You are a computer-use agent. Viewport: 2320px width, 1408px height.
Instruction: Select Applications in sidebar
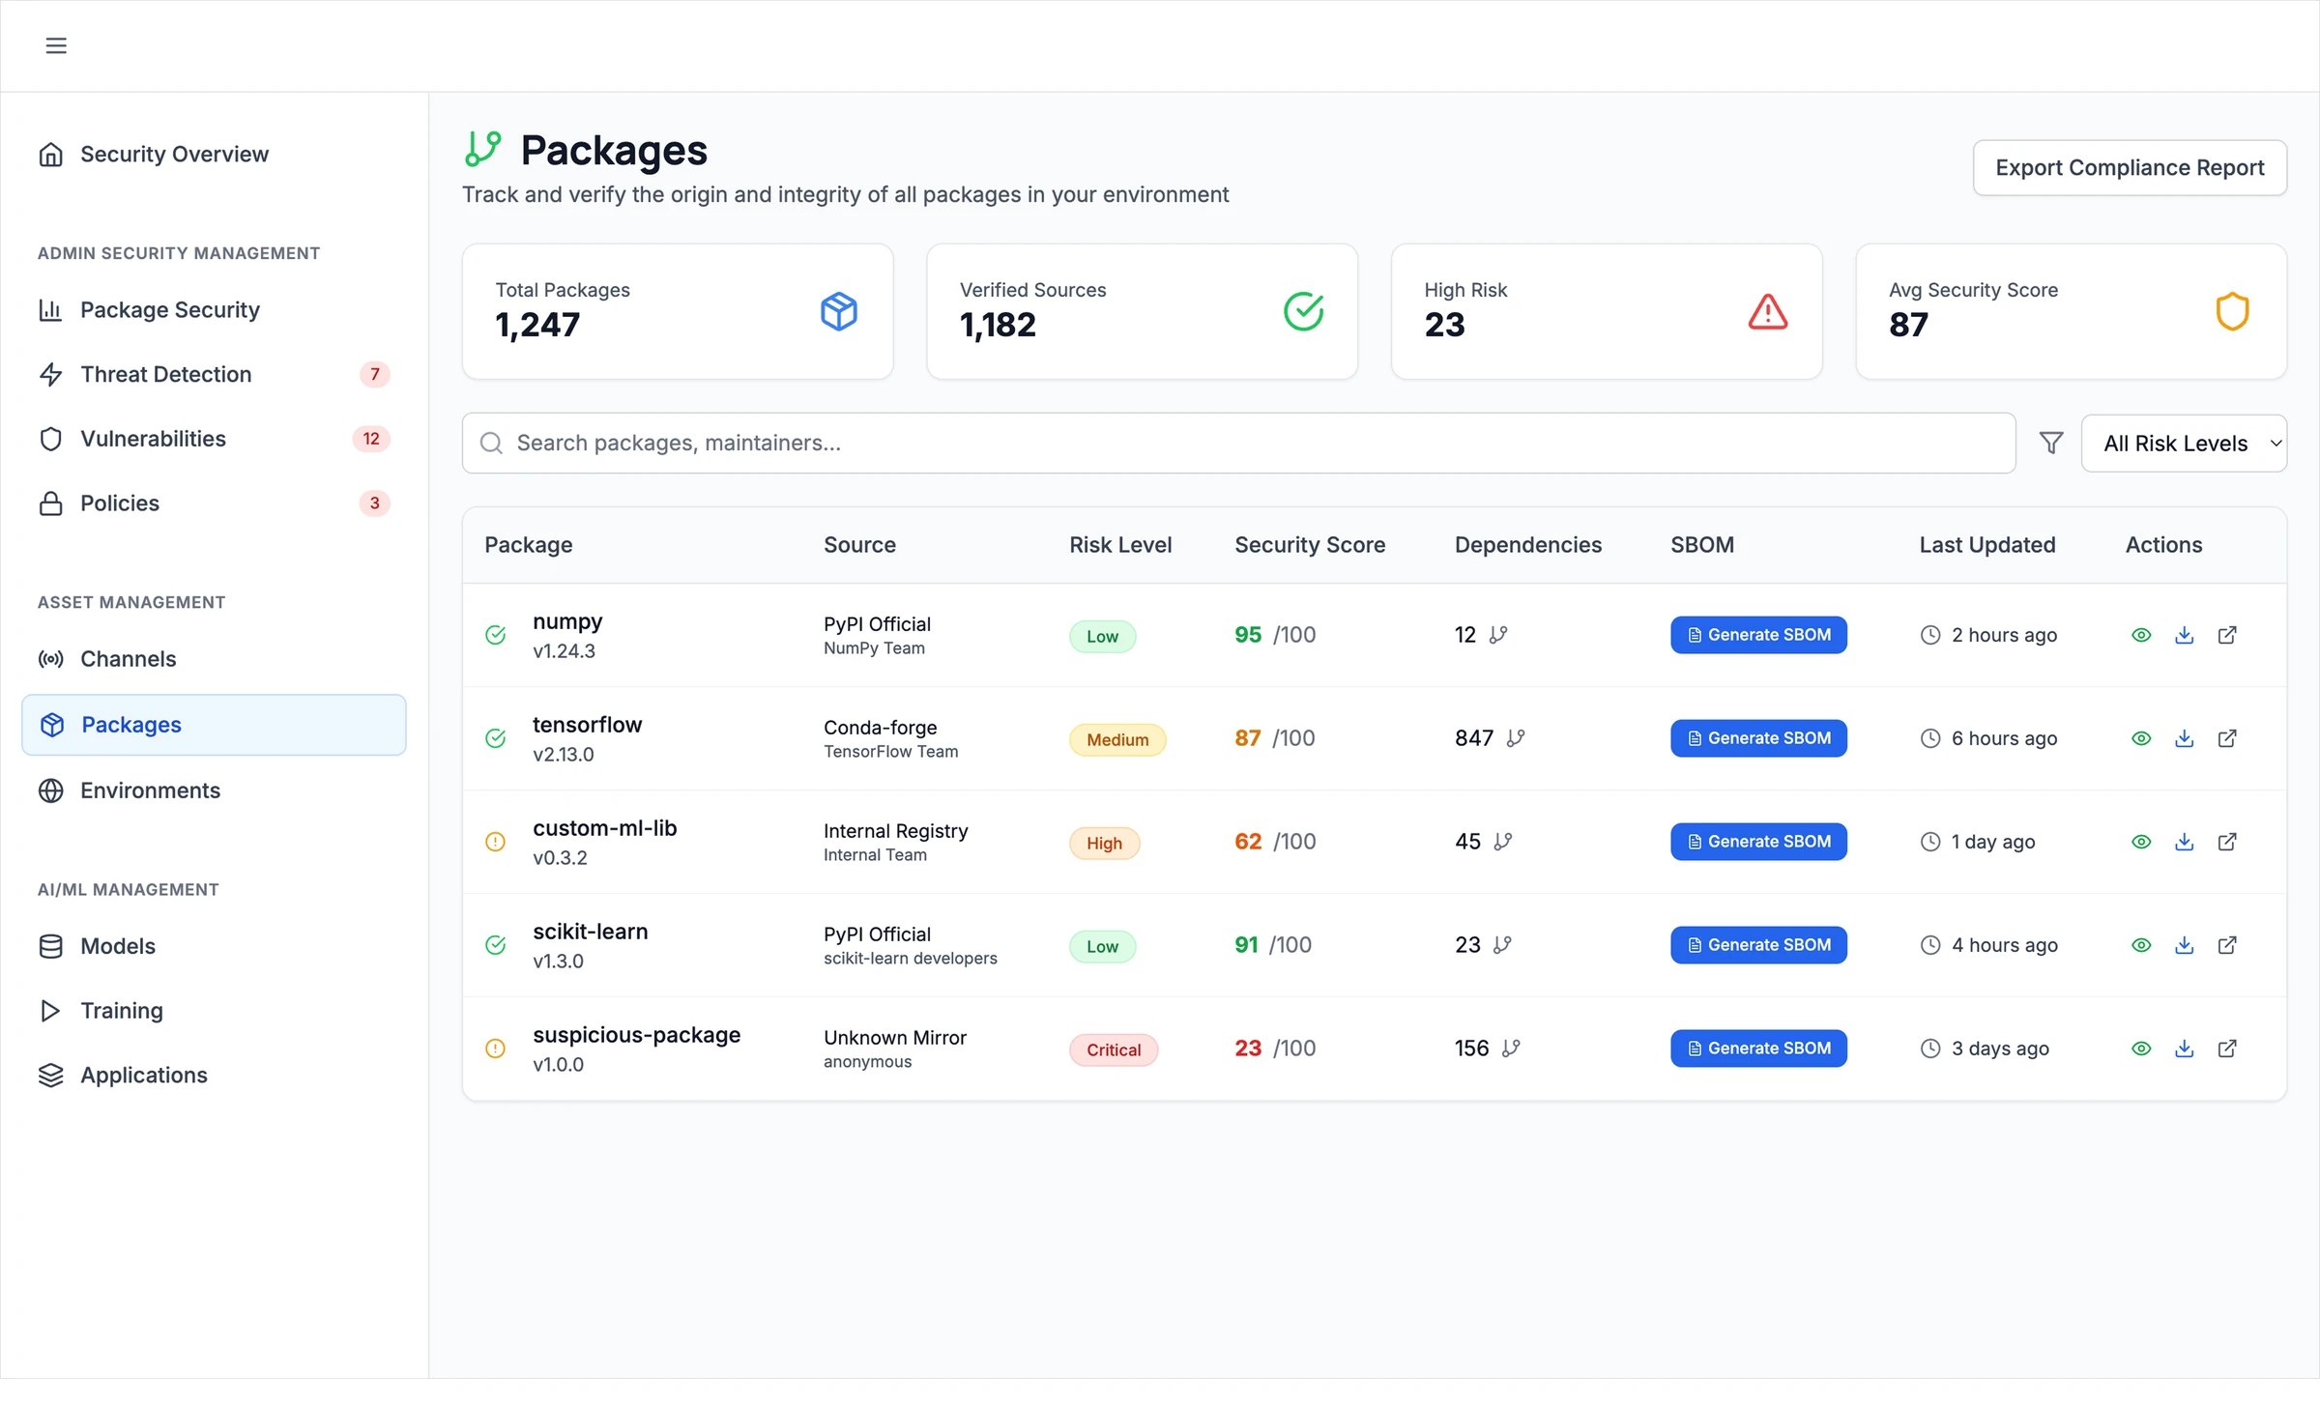[214, 1076]
